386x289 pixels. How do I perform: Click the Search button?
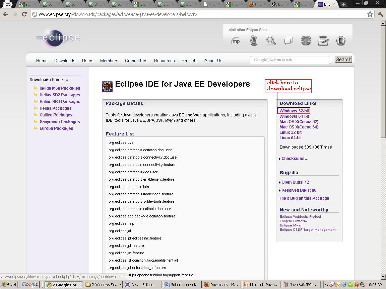click(344, 60)
